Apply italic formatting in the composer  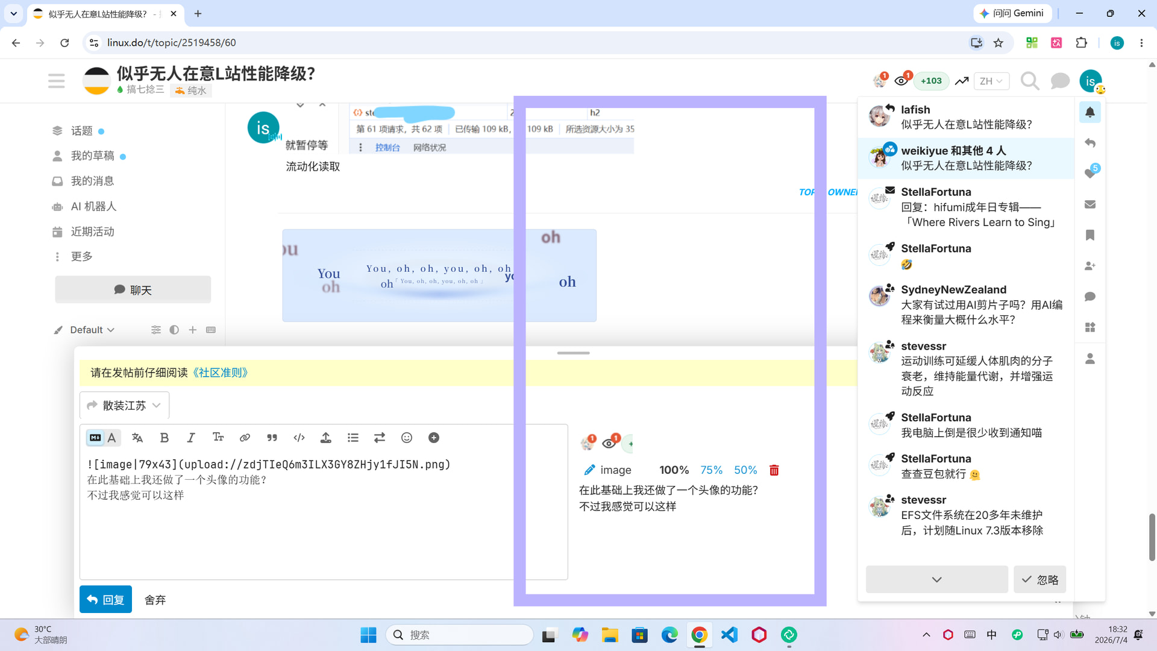(191, 438)
